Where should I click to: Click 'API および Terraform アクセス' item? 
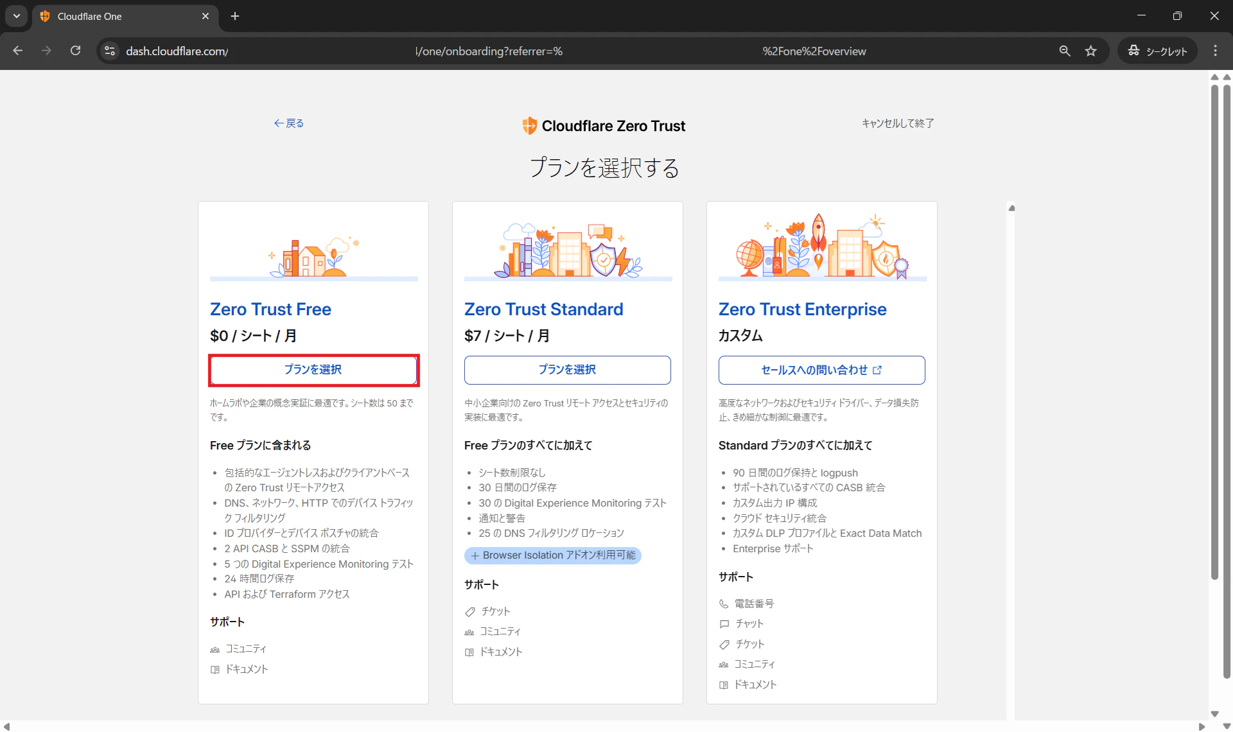coord(287,594)
